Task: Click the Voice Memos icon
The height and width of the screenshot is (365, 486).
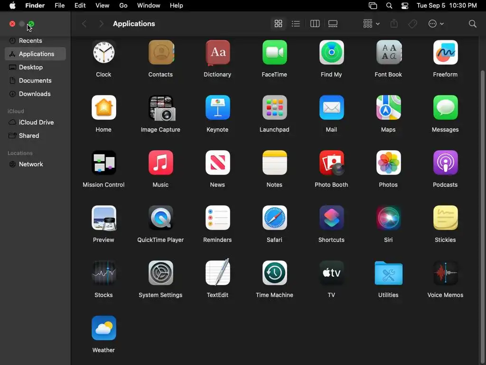Action: [x=445, y=273]
